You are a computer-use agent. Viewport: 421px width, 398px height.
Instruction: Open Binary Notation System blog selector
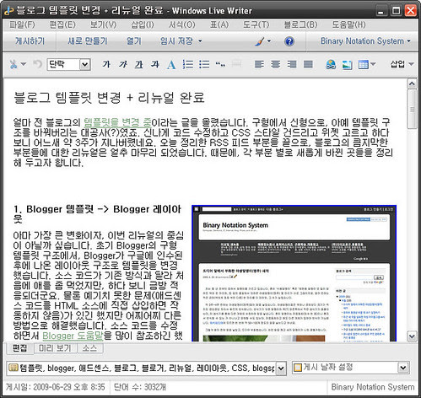[x=365, y=41]
